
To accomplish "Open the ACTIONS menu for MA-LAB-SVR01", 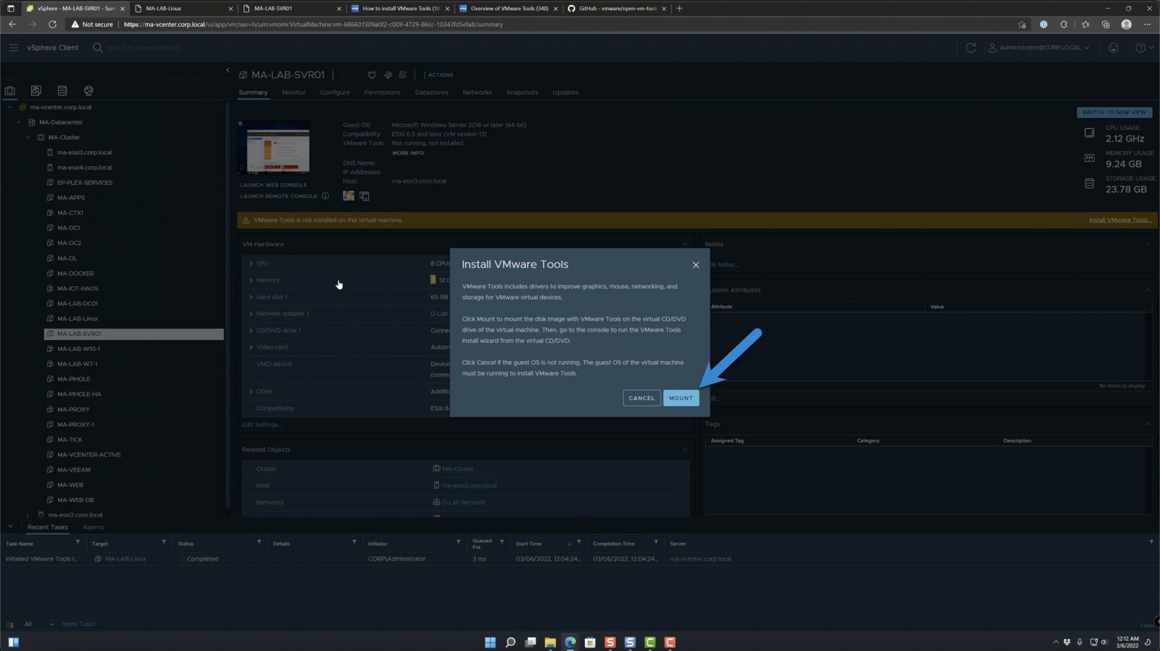I will [x=438, y=74].
